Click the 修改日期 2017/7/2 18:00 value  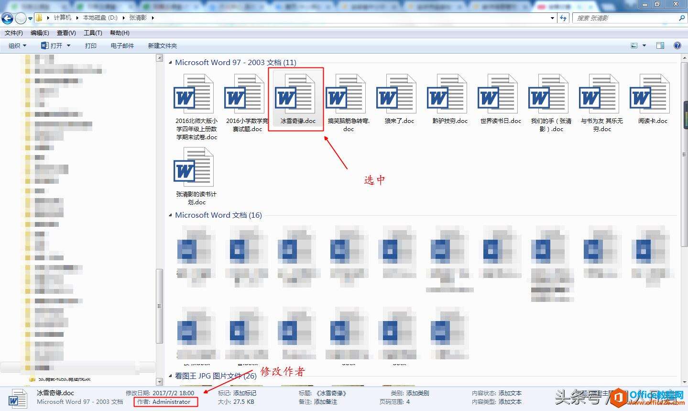tap(173, 393)
